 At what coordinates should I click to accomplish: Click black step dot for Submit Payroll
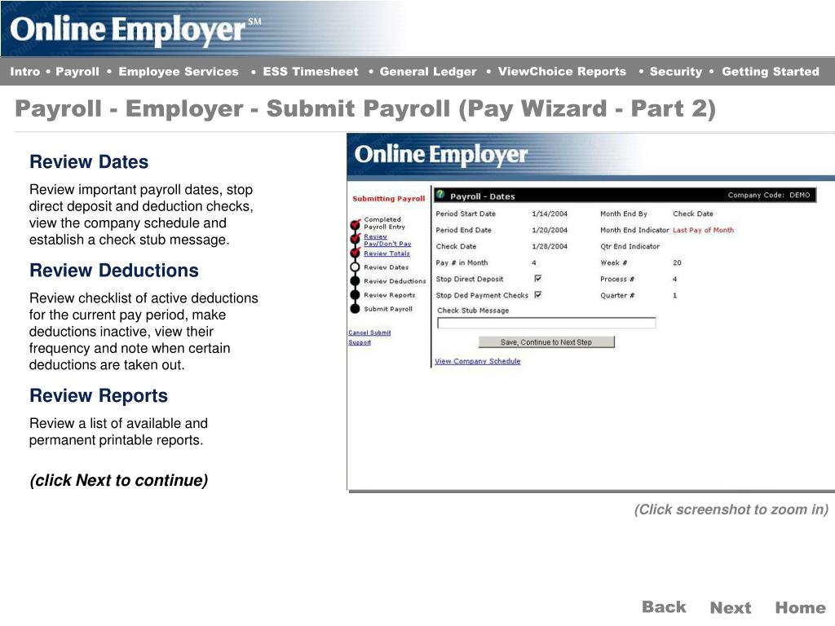click(356, 309)
